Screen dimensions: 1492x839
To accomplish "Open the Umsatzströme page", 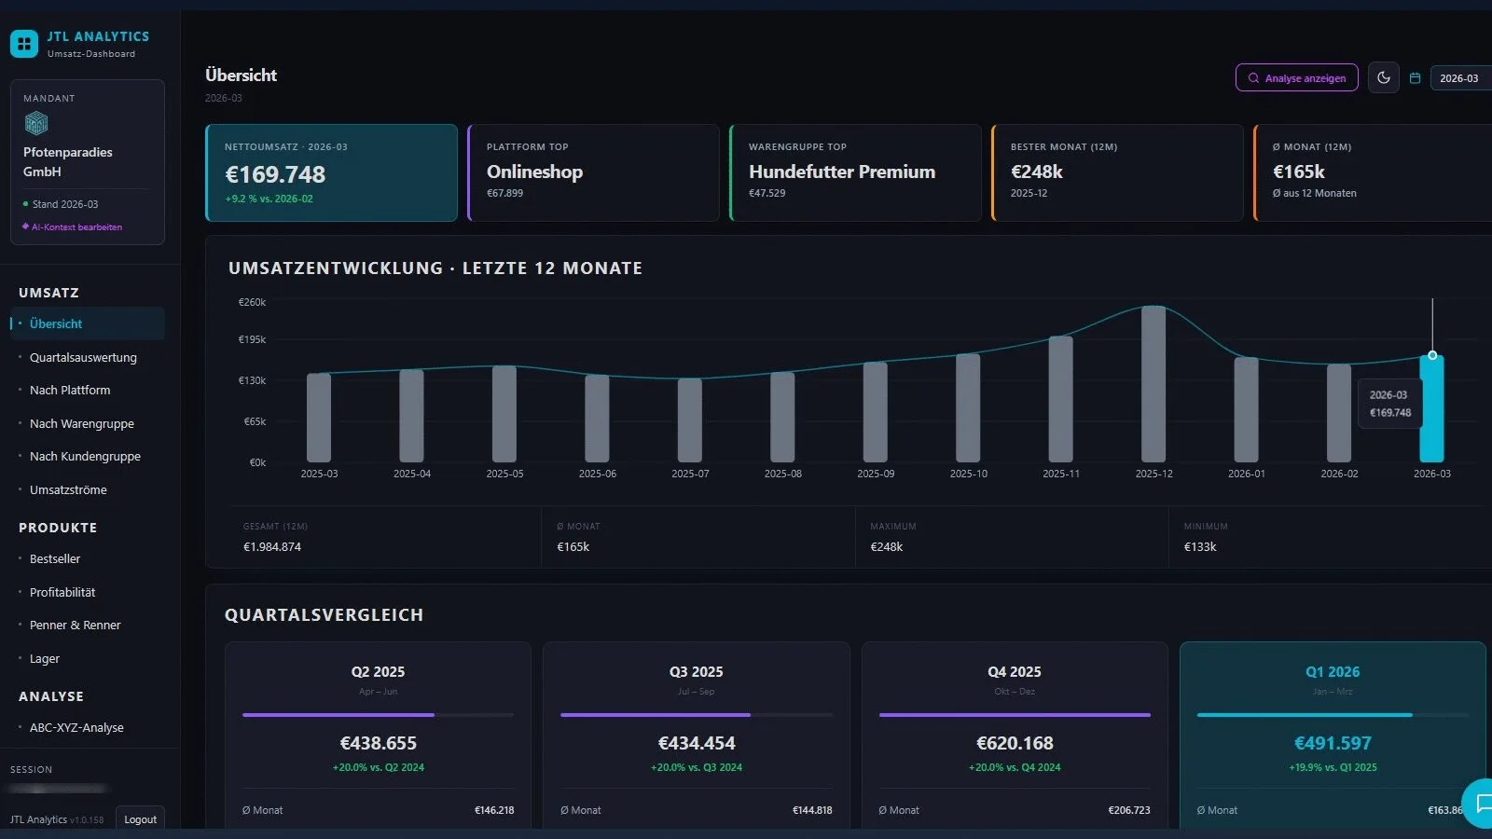I will 68,489.
